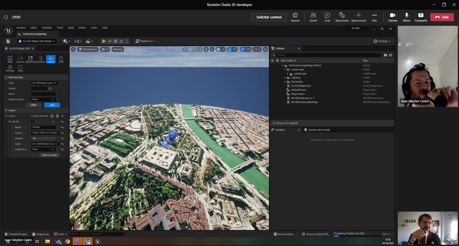This screenshot has height=246, width=459.
Task: Add new folder in Outliner
Action: [385, 55]
